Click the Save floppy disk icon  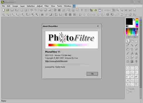pyautogui.click(x=12, y=10)
